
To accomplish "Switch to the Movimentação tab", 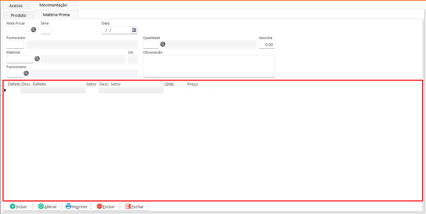I will (53, 5).
